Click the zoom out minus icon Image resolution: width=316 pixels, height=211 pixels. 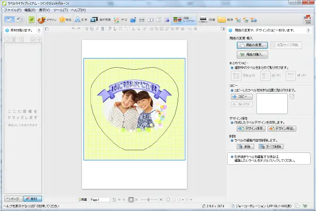(x=137, y=200)
